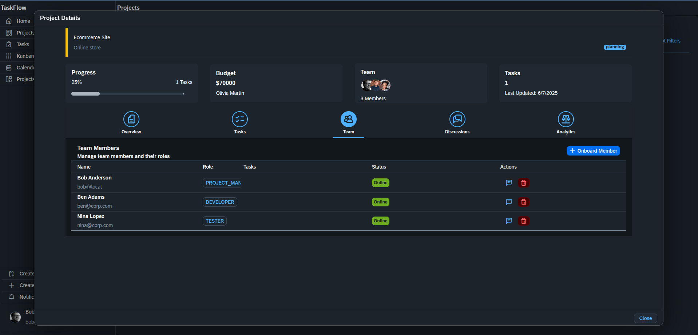Open the Discussions tab
This screenshot has width=698, height=335.
click(457, 123)
